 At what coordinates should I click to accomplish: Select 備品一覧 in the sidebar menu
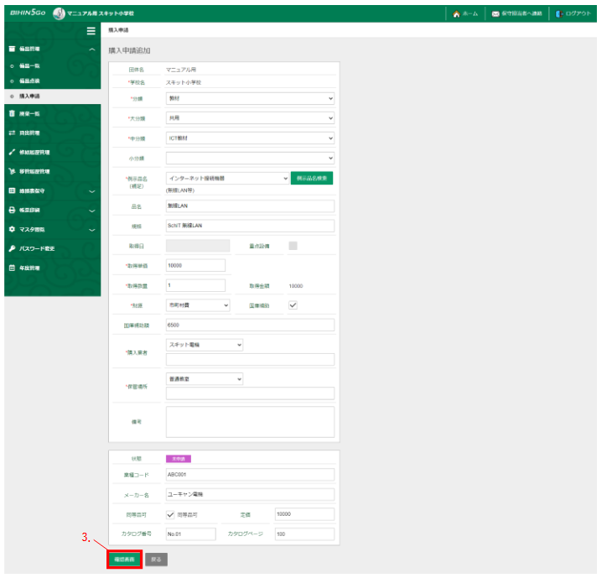point(29,65)
